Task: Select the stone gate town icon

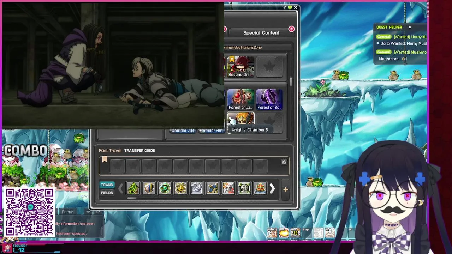Action: 244,188
